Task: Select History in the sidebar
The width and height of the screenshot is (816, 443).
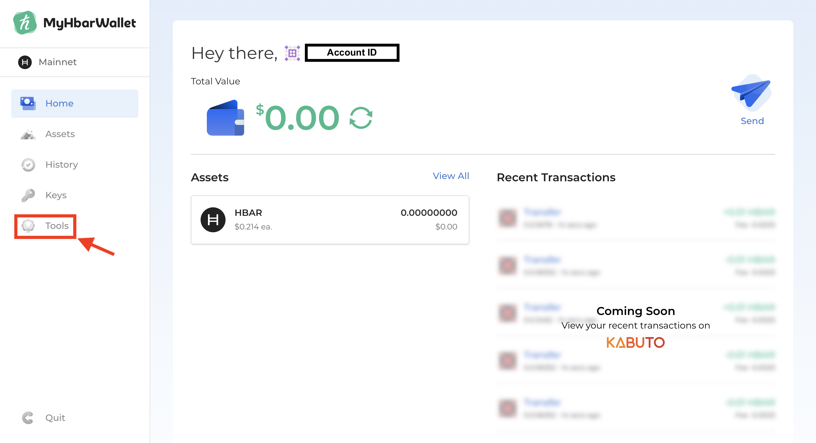Action: [x=61, y=165]
